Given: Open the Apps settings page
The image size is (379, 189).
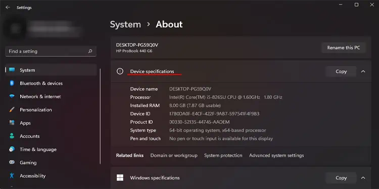Looking at the screenshot, I should [x=51, y=122].
